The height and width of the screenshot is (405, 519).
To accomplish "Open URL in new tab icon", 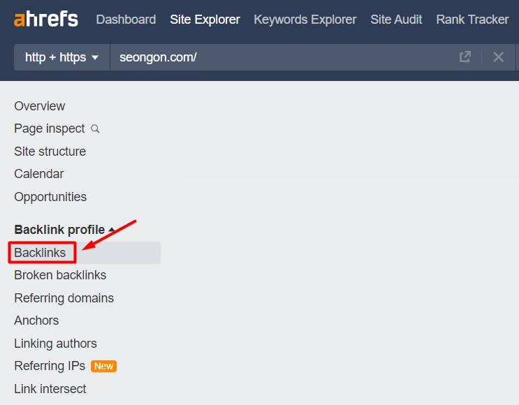I will (x=465, y=57).
